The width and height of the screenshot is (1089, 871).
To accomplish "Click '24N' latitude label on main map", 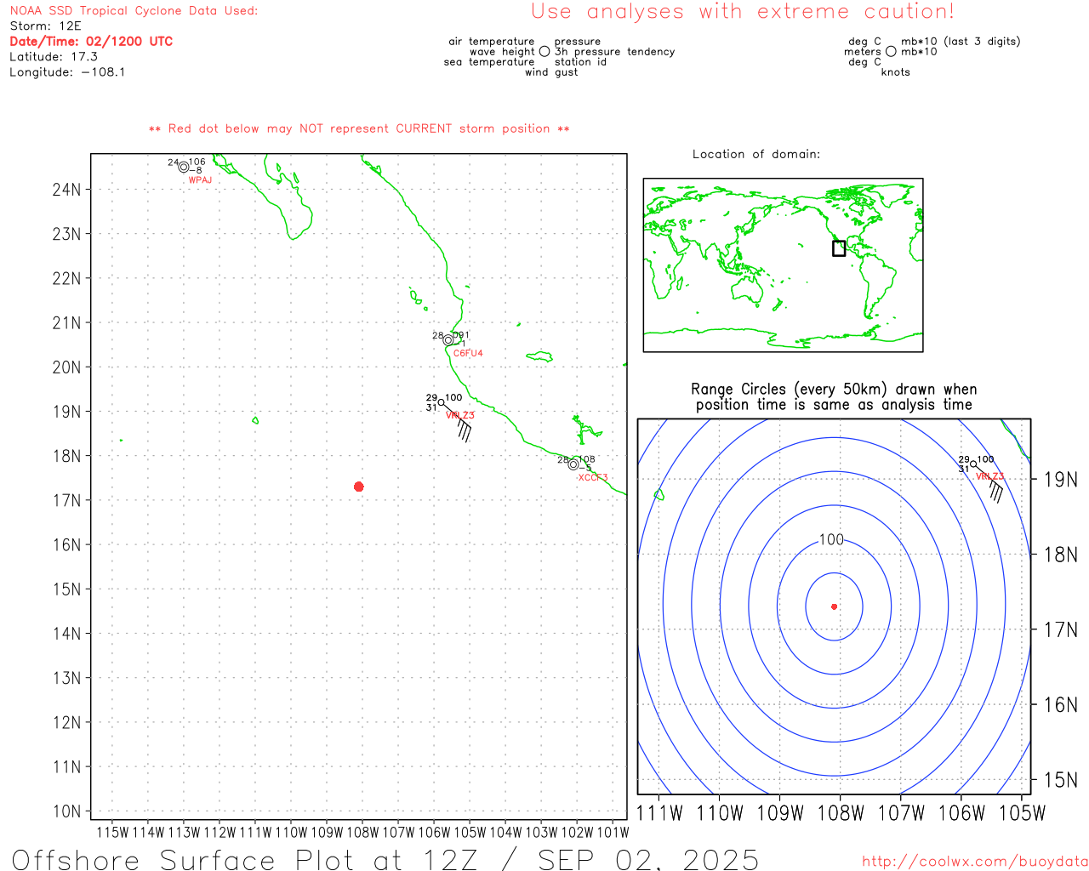I will (x=66, y=190).
